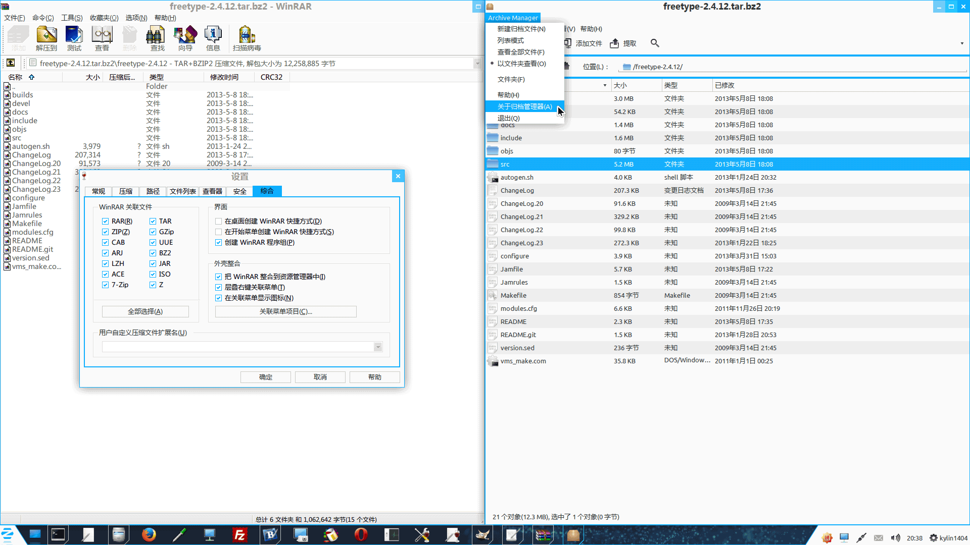Click the WinRAR Test toolbar icon
Viewport: 970px width, 545px height.
(74, 38)
